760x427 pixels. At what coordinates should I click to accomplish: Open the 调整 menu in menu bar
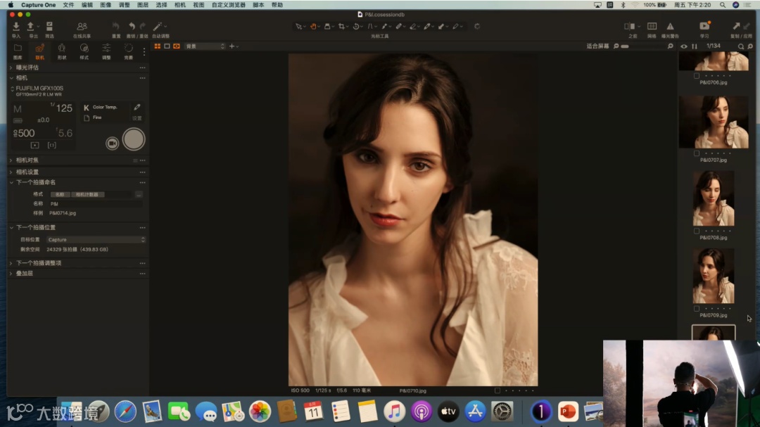tap(124, 5)
